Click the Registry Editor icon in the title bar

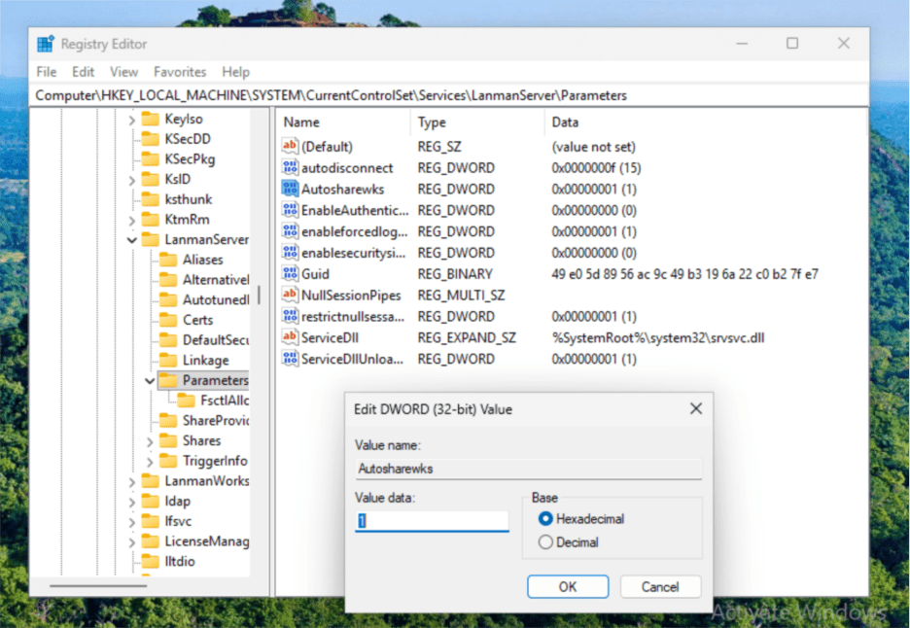tap(43, 43)
